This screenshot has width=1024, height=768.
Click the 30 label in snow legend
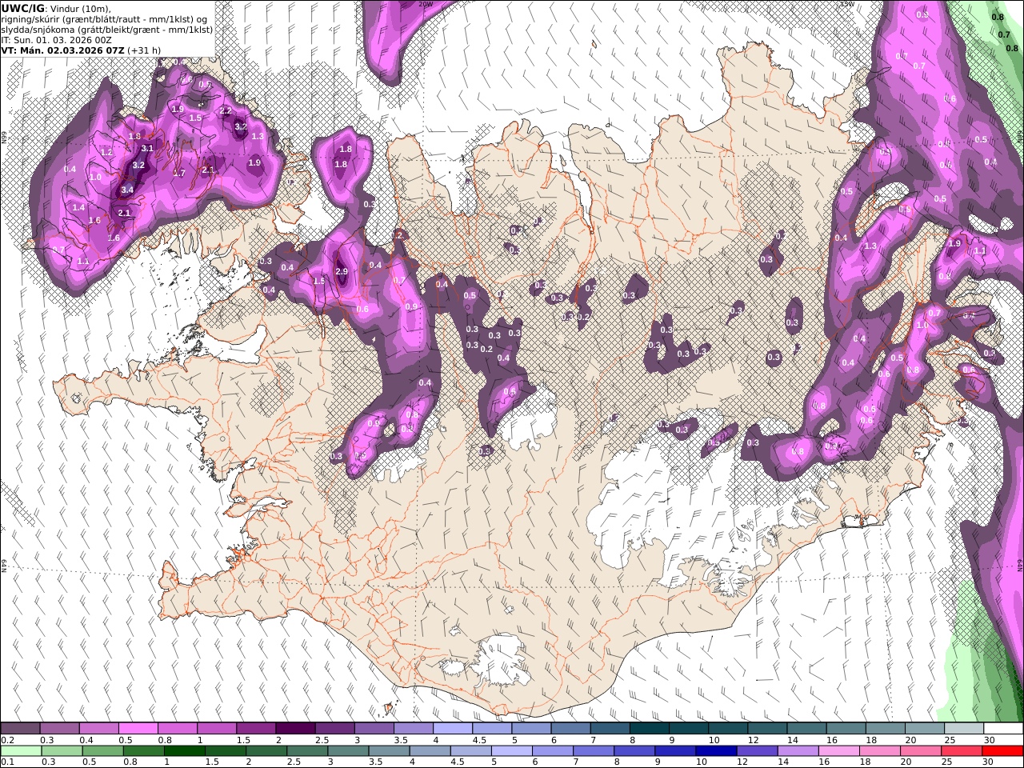click(989, 740)
